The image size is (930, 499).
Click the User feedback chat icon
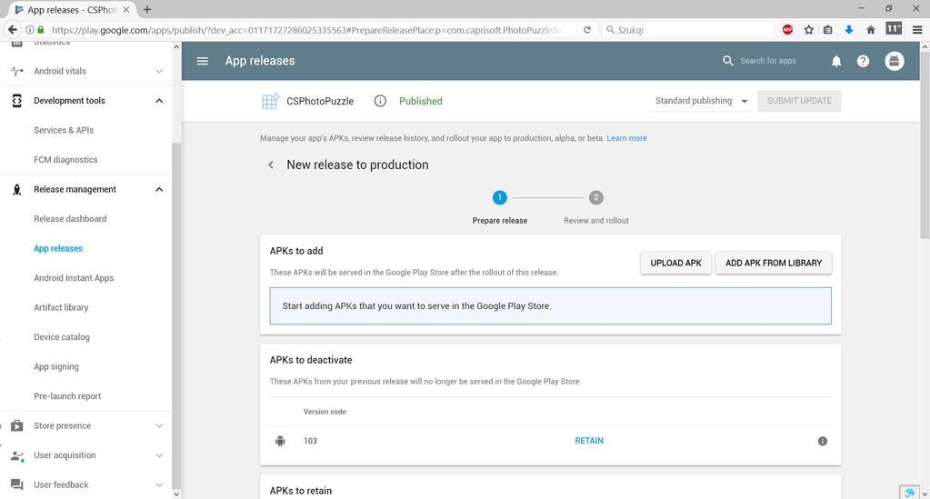(x=16, y=484)
